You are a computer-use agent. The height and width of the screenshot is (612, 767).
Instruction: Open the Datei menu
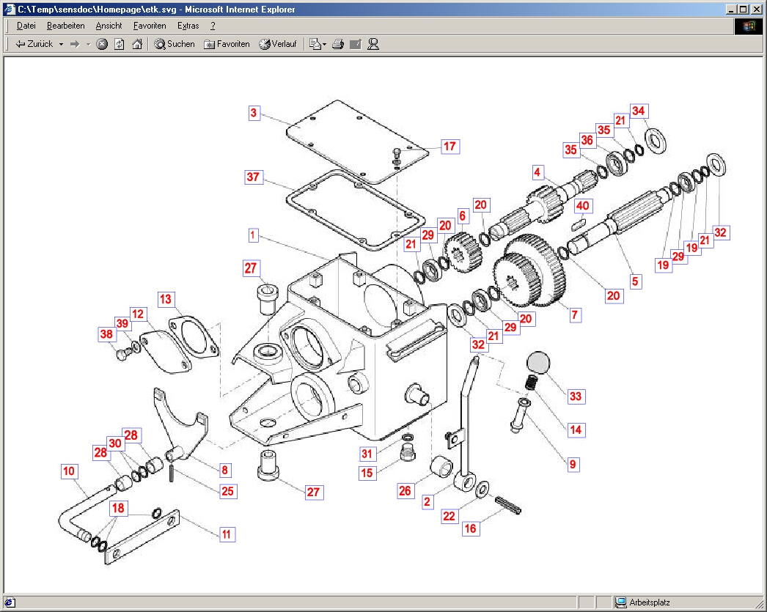26,26
